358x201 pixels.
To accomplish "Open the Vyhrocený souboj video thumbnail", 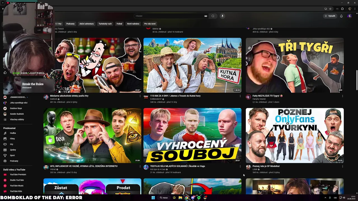I will pos(192,135).
